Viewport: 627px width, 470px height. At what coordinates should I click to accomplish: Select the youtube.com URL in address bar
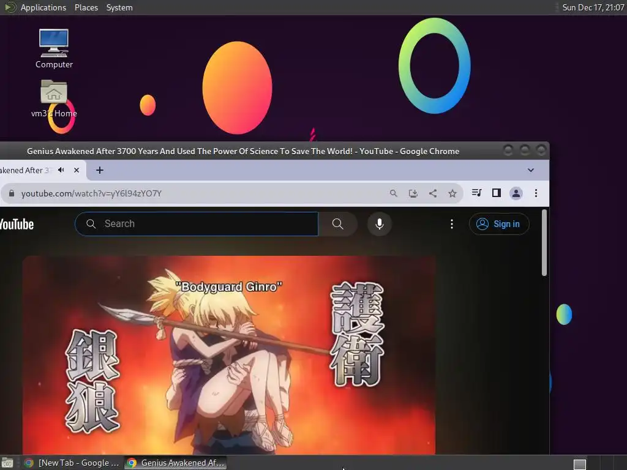tap(91, 193)
